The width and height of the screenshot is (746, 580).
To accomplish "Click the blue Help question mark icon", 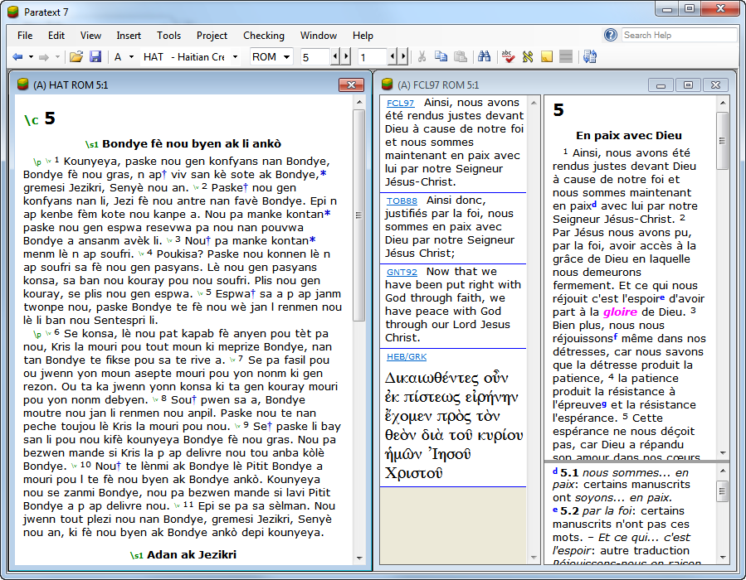I will [x=611, y=35].
